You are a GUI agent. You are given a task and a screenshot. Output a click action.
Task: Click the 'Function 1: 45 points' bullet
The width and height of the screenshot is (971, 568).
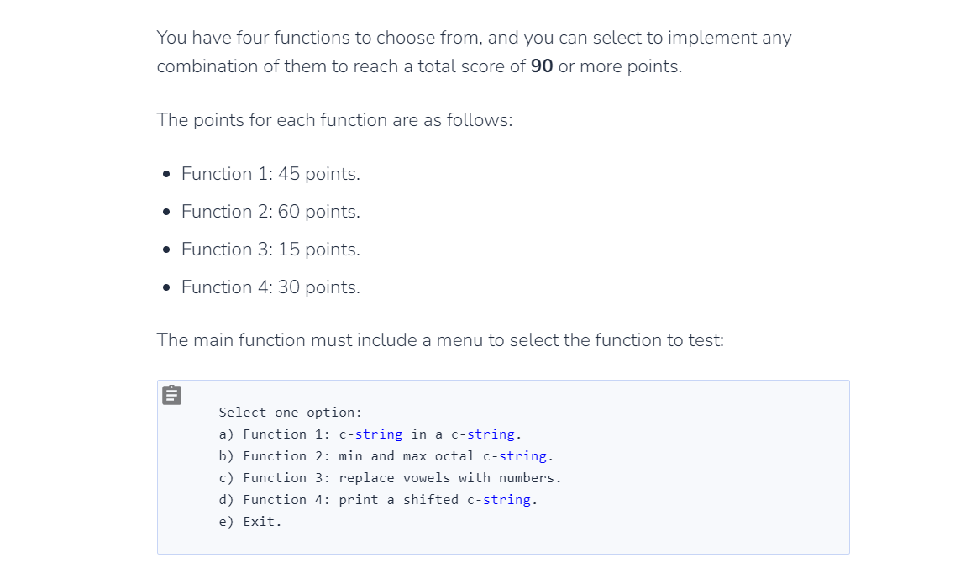(x=270, y=173)
